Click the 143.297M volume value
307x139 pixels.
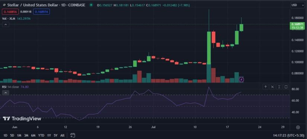24,19
